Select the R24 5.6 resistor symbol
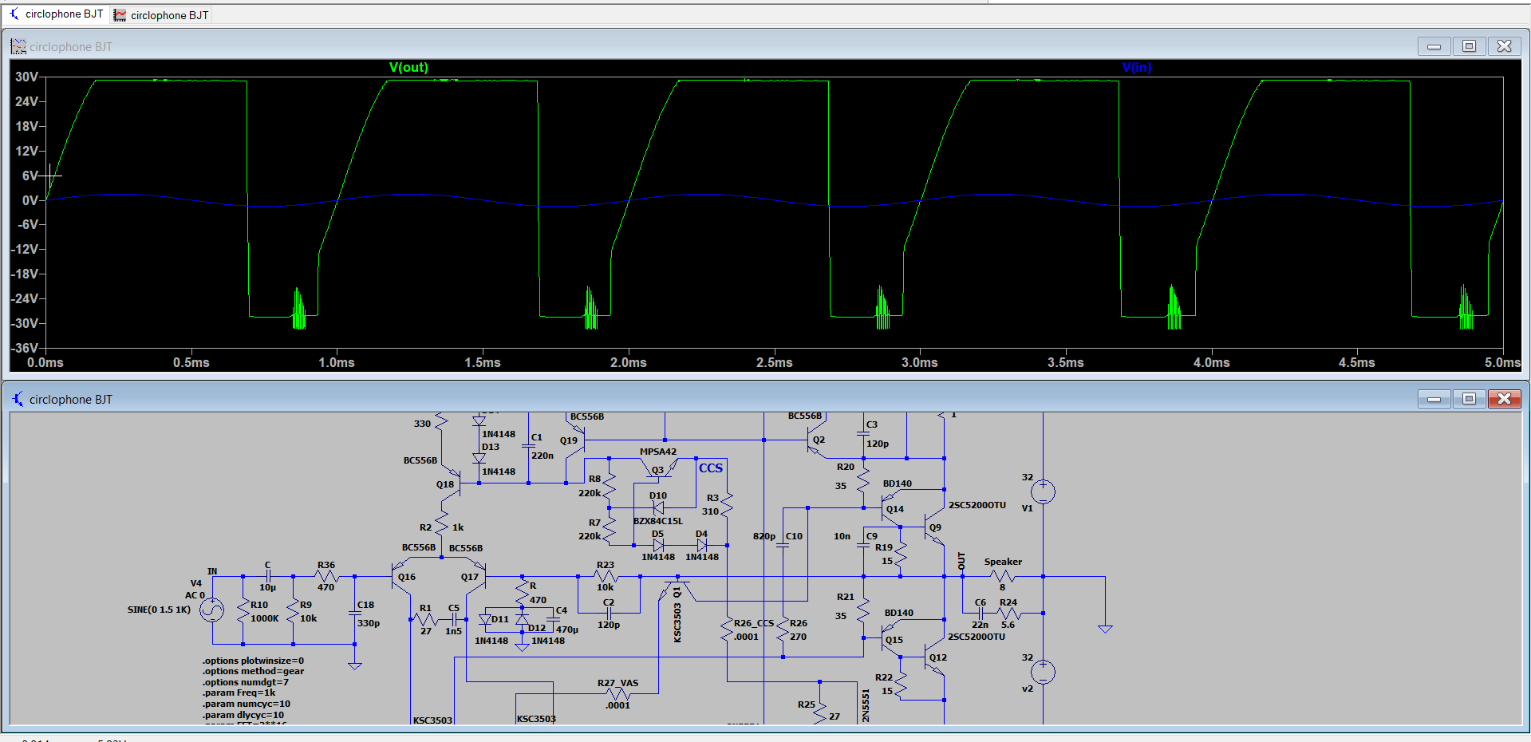Viewport: 1531px width, 742px height. click(x=1008, y=613)
